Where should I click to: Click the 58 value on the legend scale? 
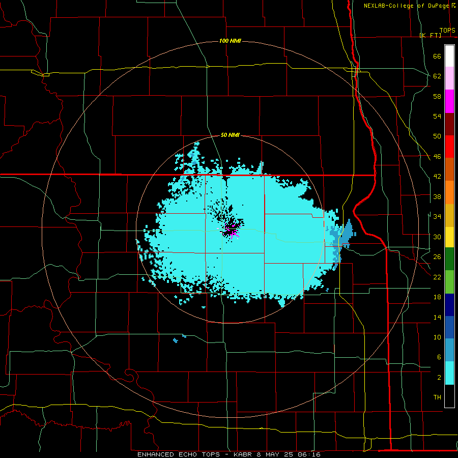tap(437, 96)
